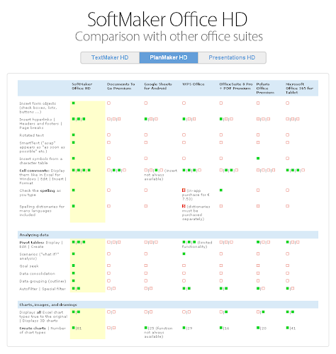Click the chart types number 81

[x=79, y=329]
